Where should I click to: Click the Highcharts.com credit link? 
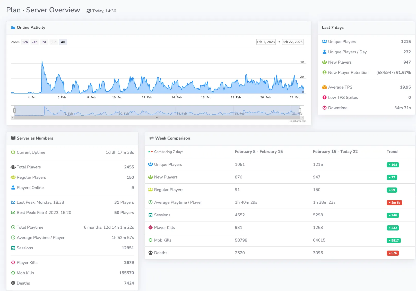[x=297, y=121]
